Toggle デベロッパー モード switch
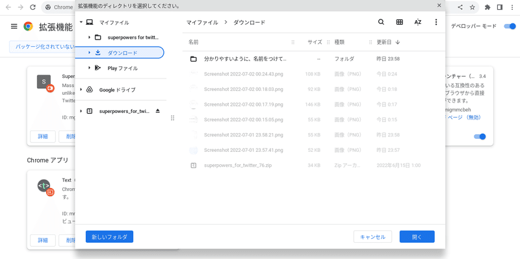The image size is (520, 259). click(x=510, y=26)
